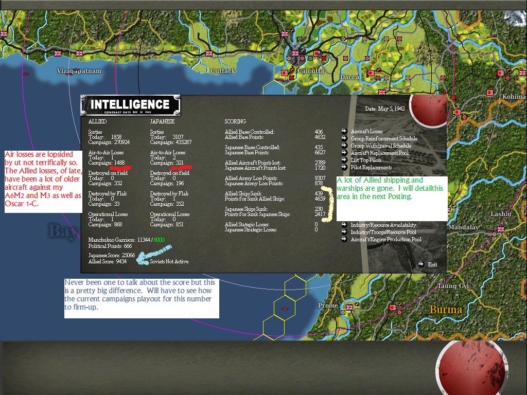527x395 pixels.
Task: Click the Vizagapatnam label on the map
Action: 79,71
